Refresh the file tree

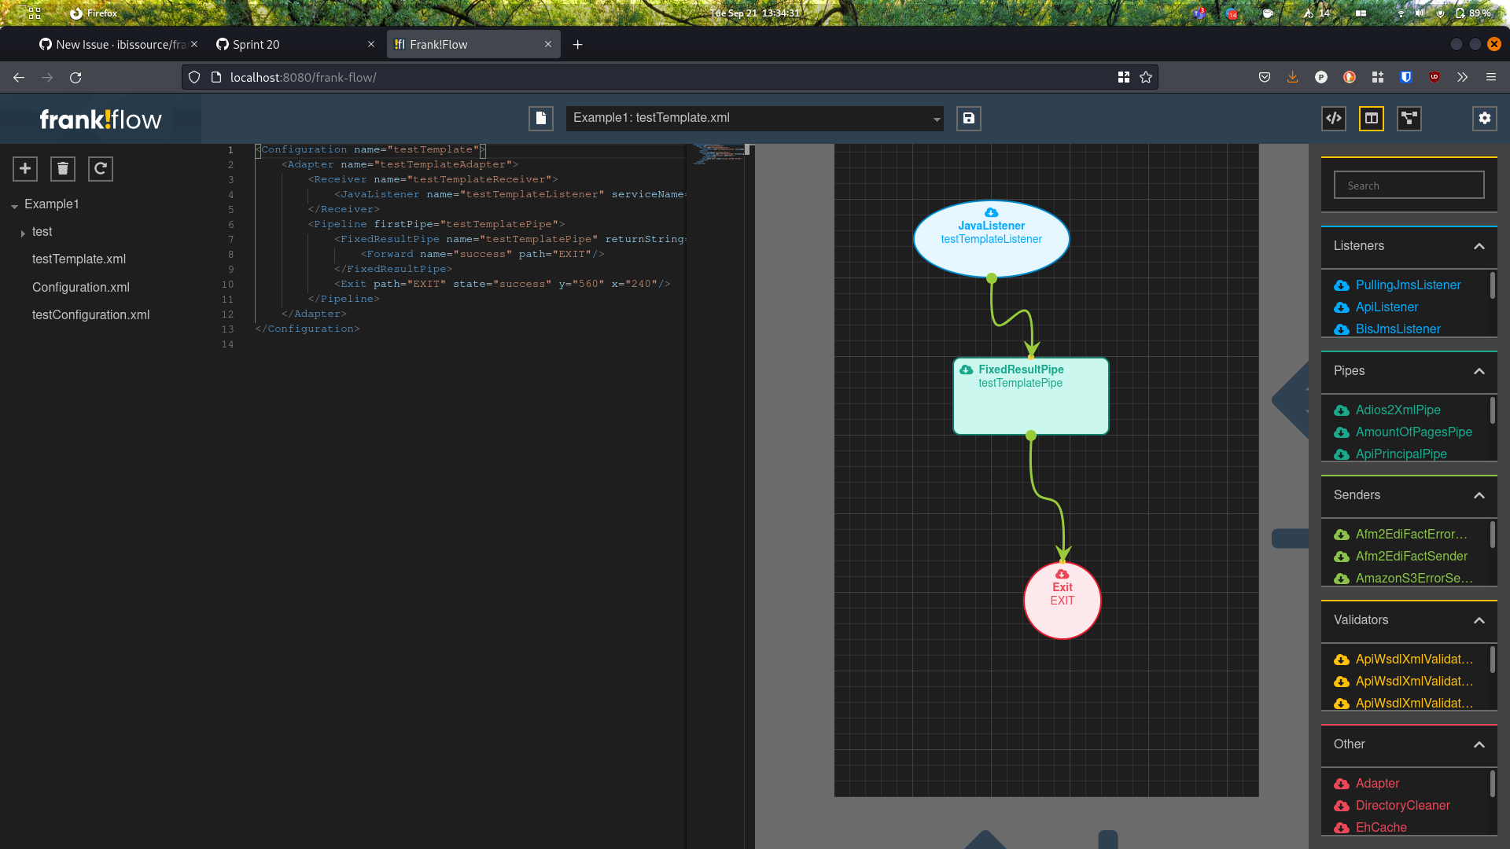(100, 168)
